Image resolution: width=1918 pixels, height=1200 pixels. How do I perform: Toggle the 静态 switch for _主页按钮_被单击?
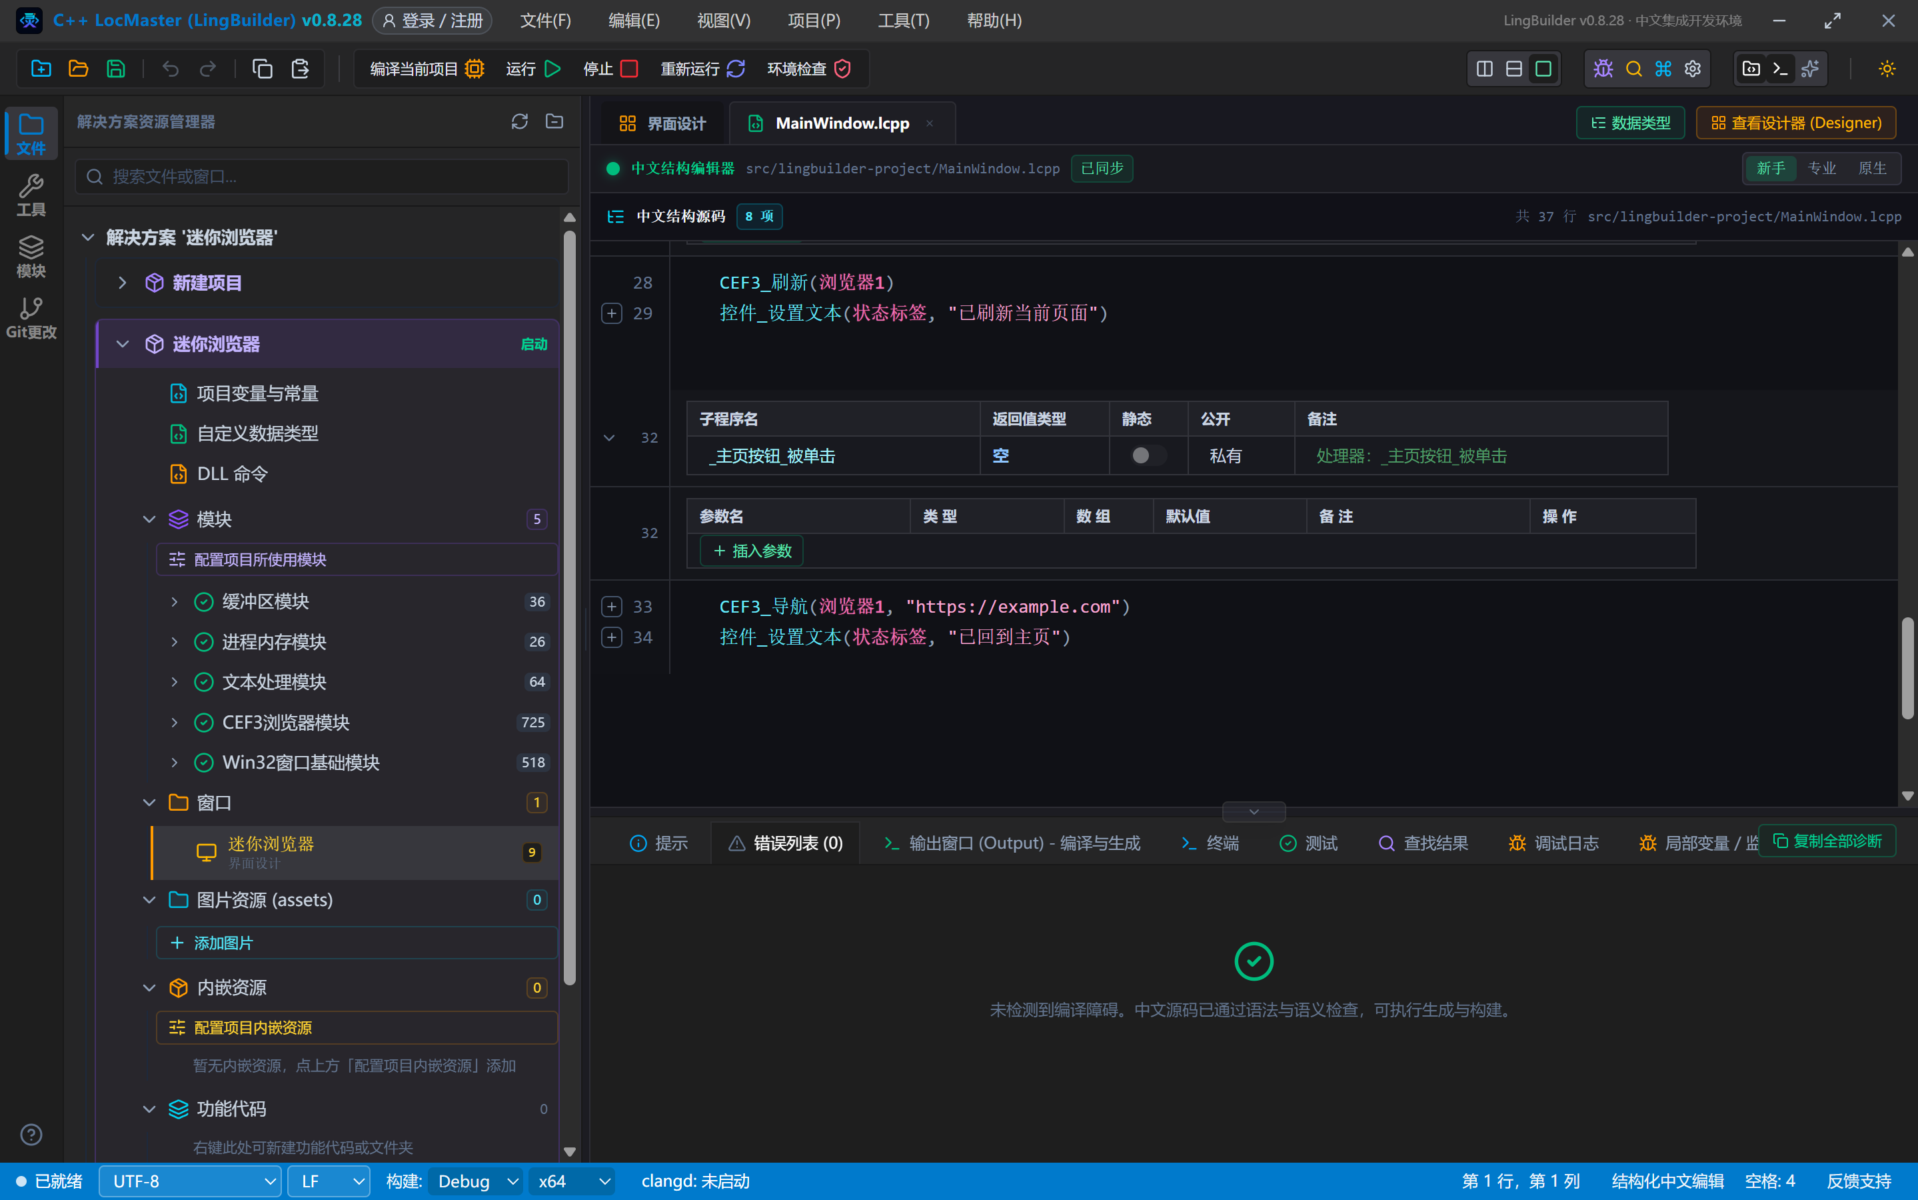coord(1148,455)
